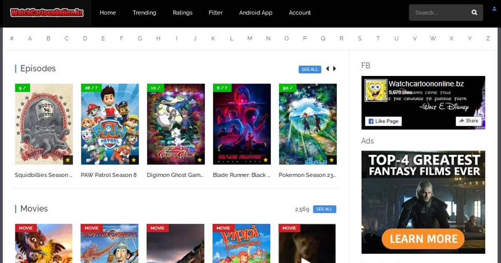Click the Facebook icon on Like Page button
This screenshot has height=263, width=501.
click(x=370, y=121)
